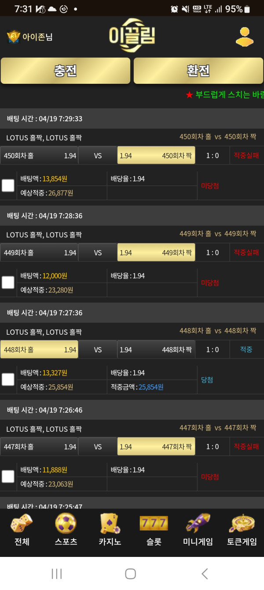
Task: Select the 13,327원 winning bet checkbox
Action: click(8, 380)
